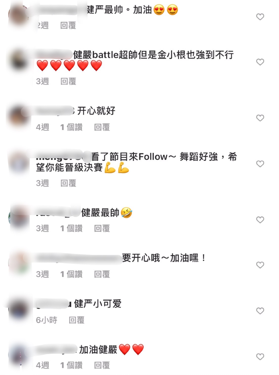Reply to the '要开心哦～加油嘿！' comment
The height and width of the screenshot is (375, 279).
point(102,274)
